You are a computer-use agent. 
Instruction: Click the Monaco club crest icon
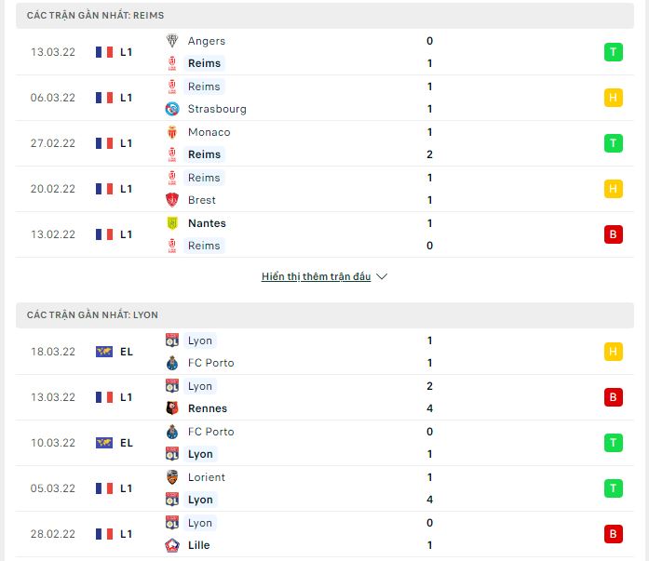[x=172, y=132]
